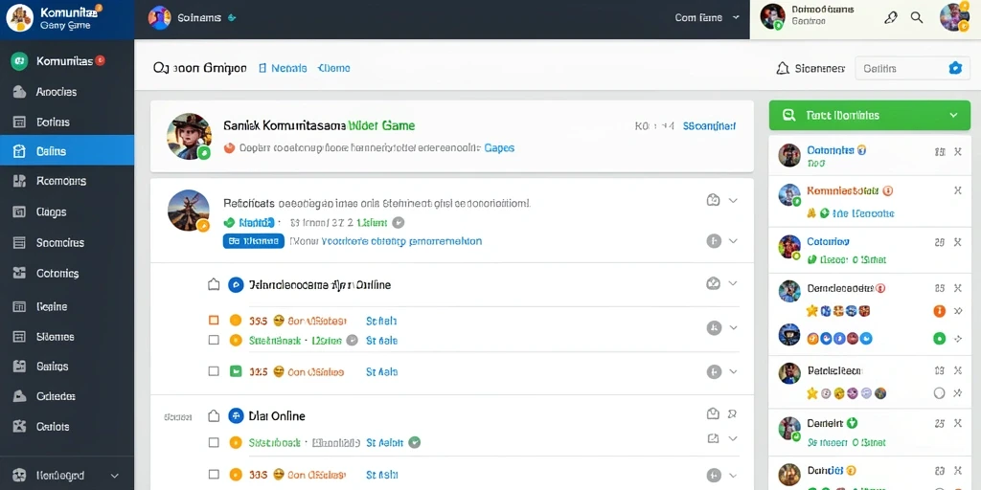Tick the checkbox next to the green square icon
The image size is (981, 490).
214,371
